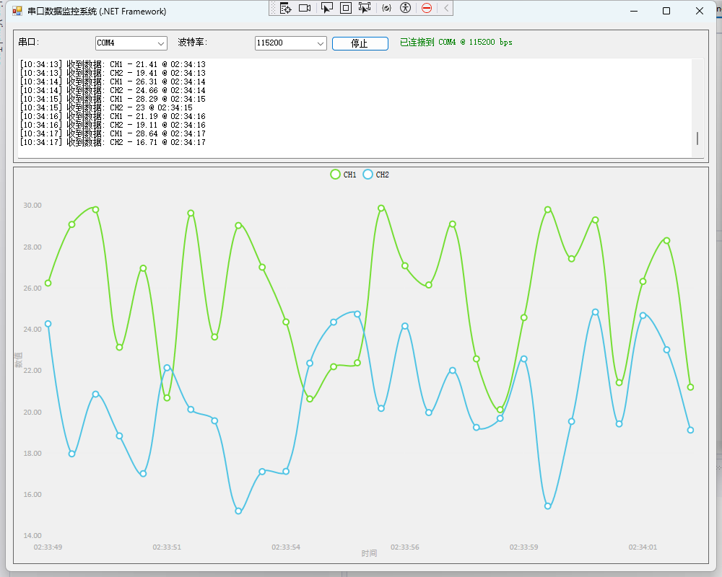Open Live Visual Tree from debug toolbar
Viewport: 722px width, 577px height.
pyautogui.click(x=285, y=8)
